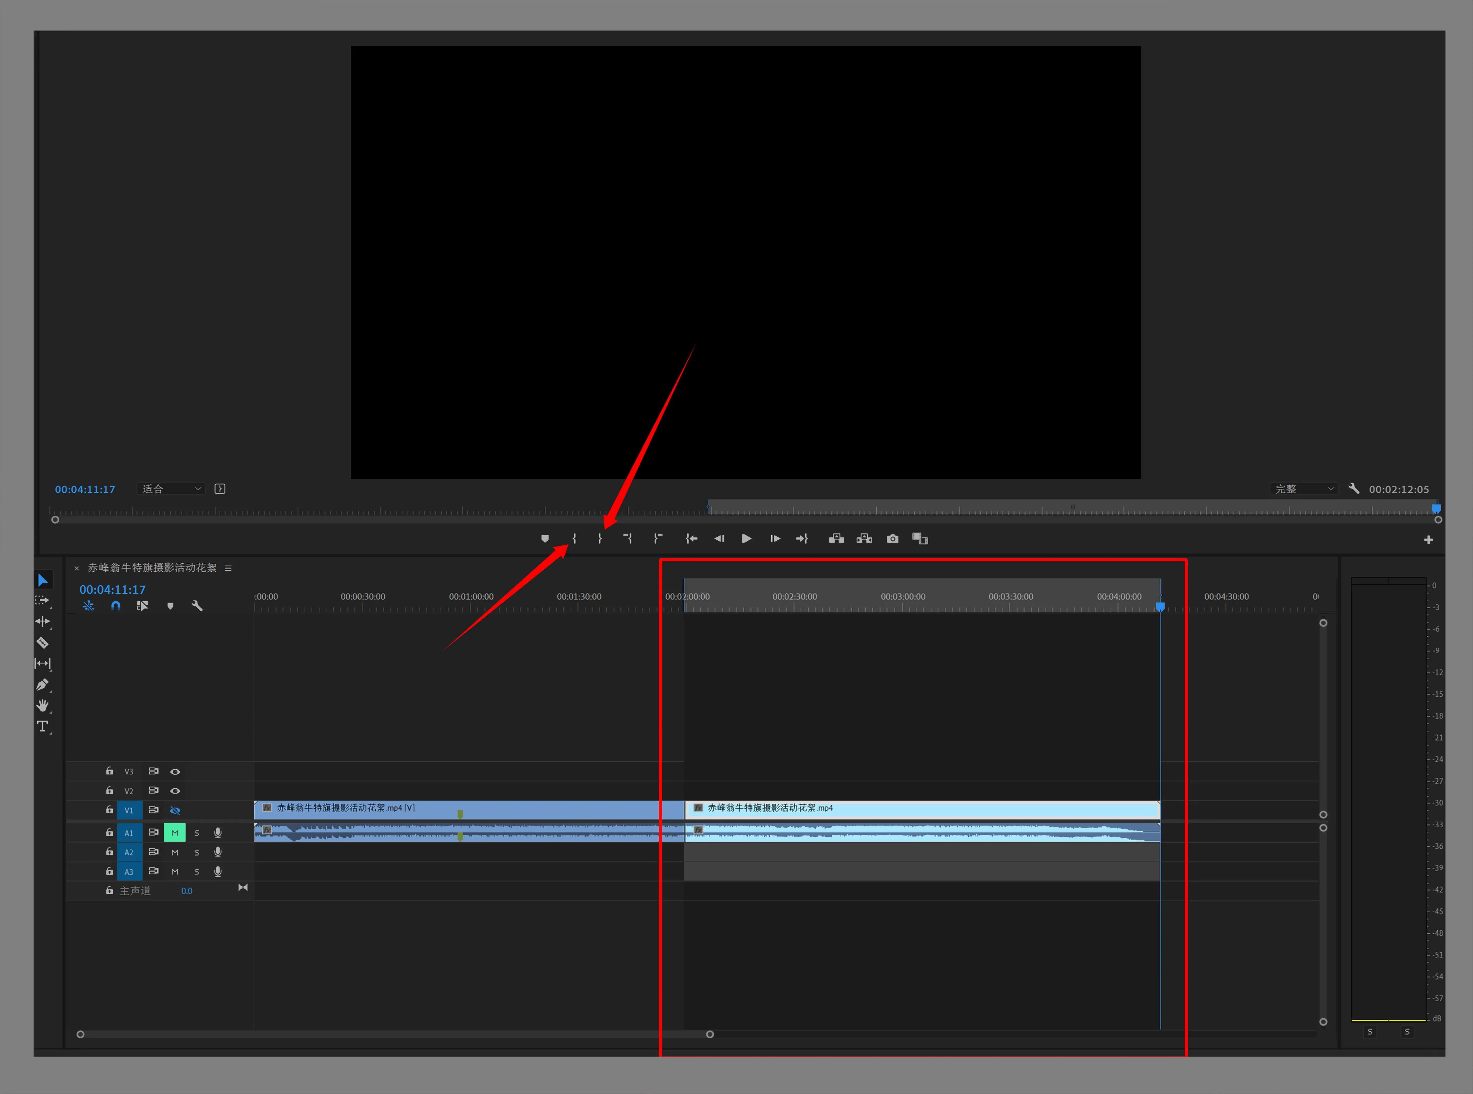Select the Pen tool

click(x=42, y=685)
